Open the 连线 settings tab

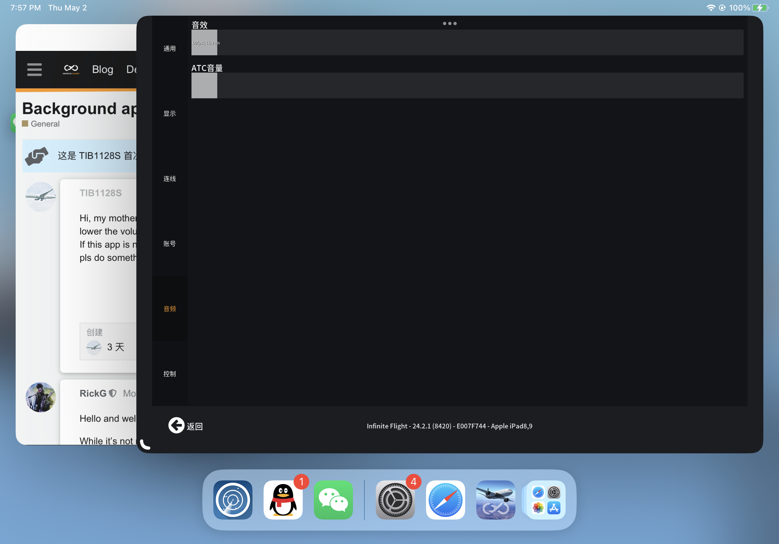169,179
